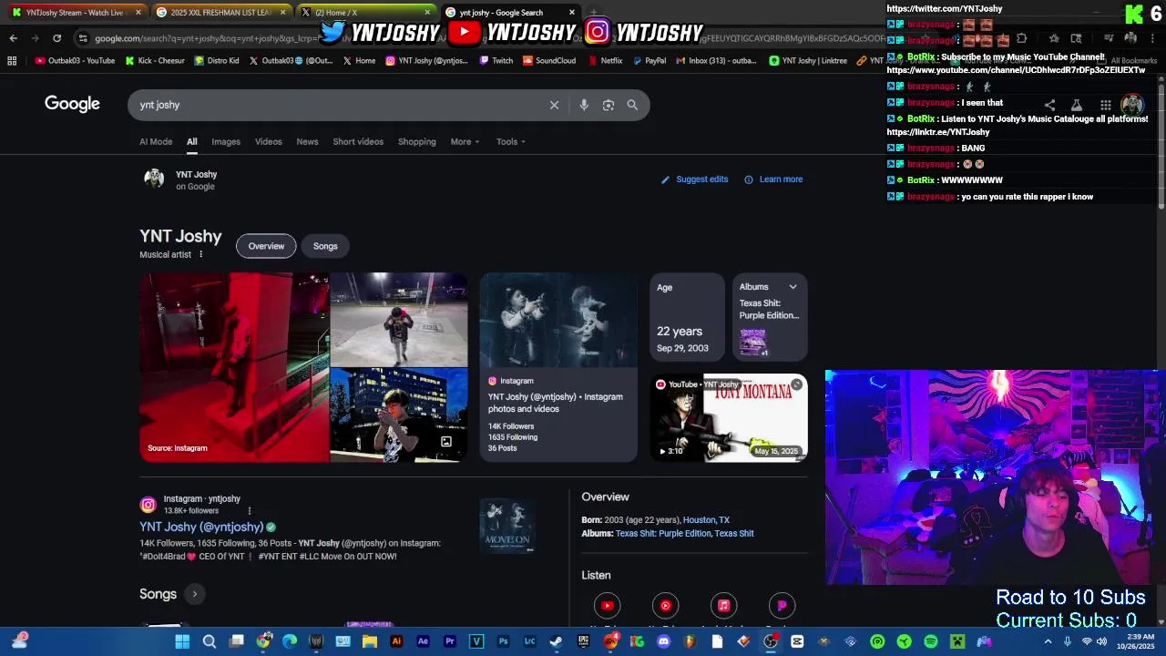Play the Tony Montana YouTube video thumbnail
Image resolution: width=1166 pixels, height=656 pixels.
(729, 419)
